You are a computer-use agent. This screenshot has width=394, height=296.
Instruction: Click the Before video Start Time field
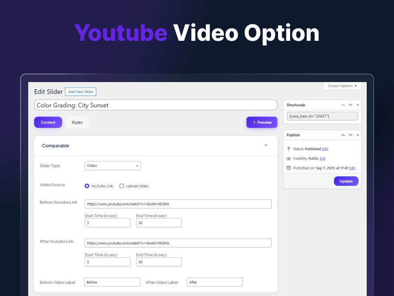[x=107, y=223]
